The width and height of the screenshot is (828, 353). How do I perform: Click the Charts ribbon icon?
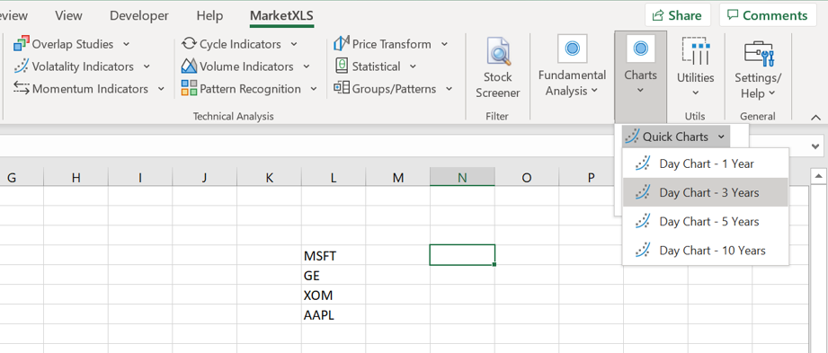(x=640, y=49)
